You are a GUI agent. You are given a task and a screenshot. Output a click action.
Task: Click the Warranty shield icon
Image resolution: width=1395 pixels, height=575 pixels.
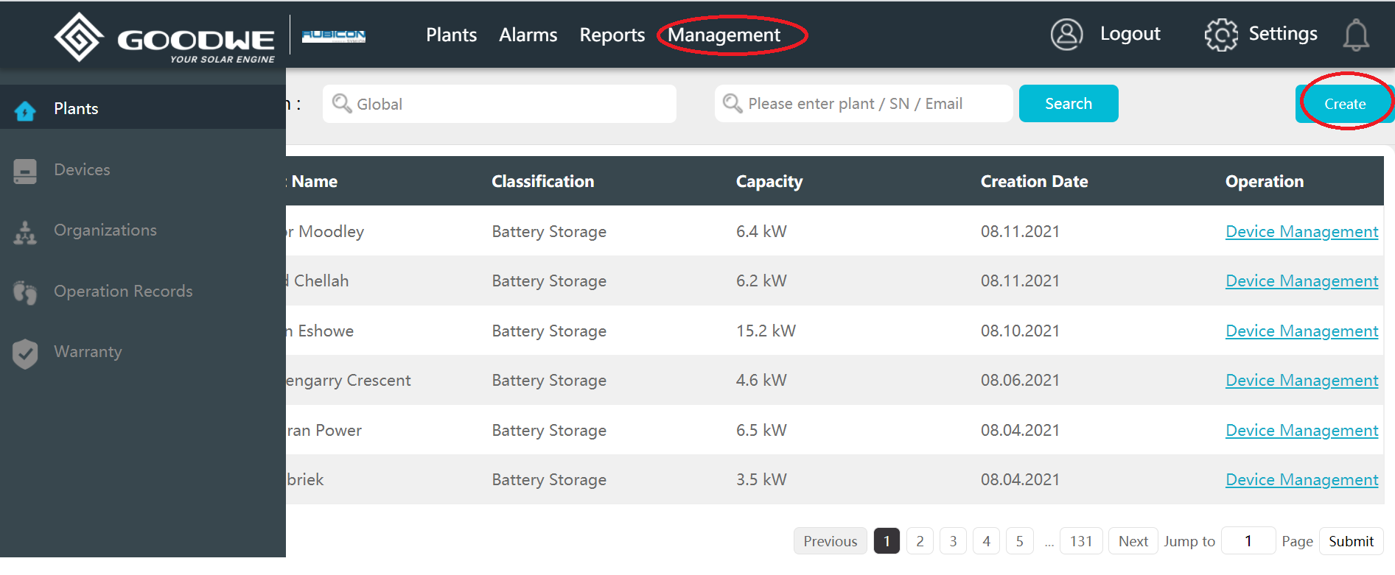tap(25, 353)
